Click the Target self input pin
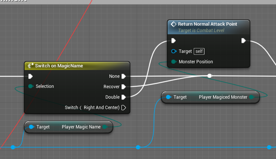The height and width of the screenshot is (159, 276). 174,51
